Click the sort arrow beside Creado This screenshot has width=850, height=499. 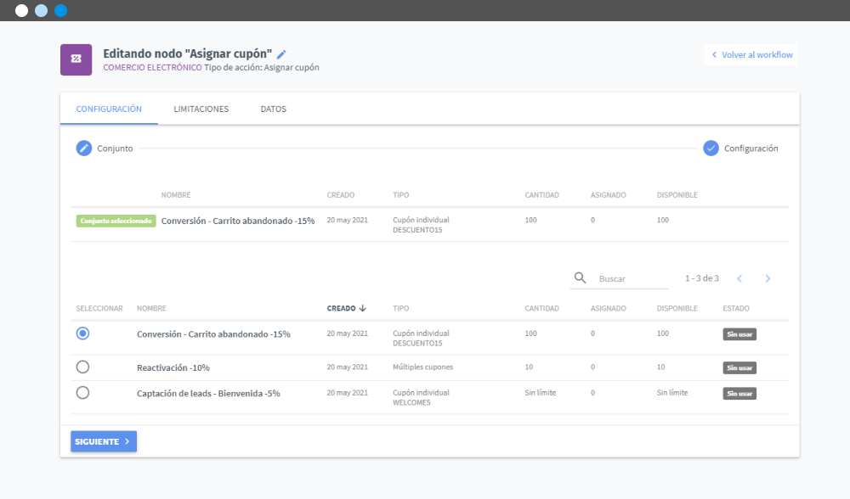coord(363,308)
